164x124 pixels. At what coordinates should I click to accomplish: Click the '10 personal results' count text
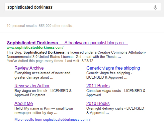click(x=22, y=26)
